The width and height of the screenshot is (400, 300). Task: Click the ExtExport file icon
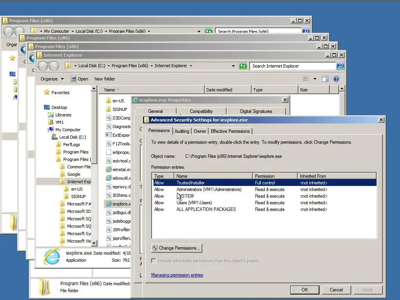(x=109, y=135)
